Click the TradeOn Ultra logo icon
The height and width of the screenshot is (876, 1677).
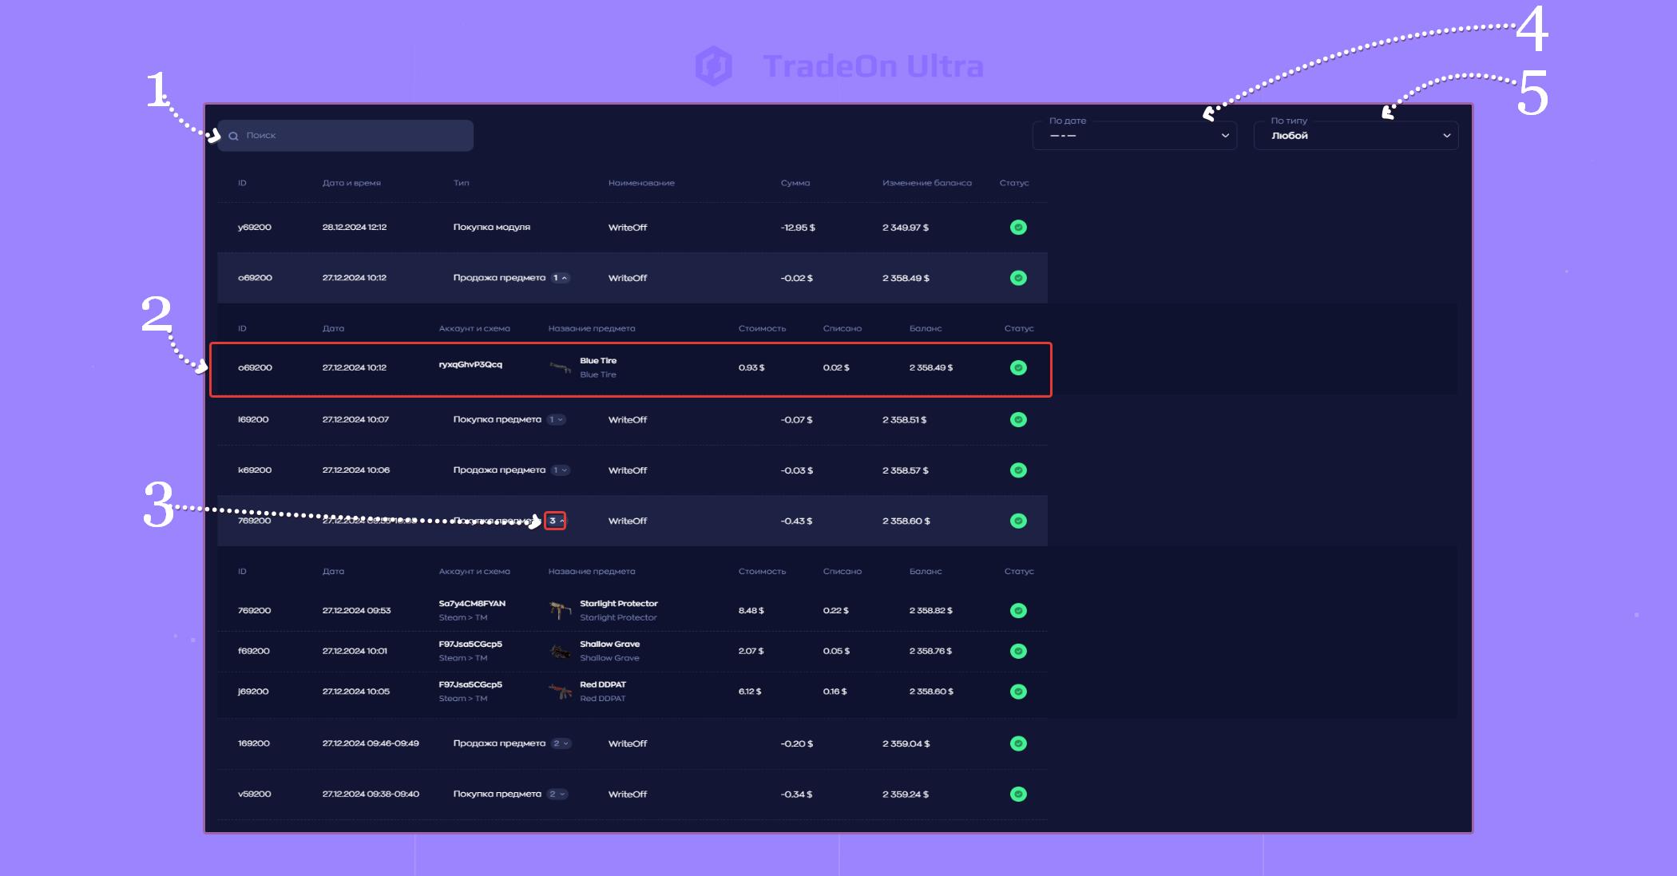tap(713, 65)
